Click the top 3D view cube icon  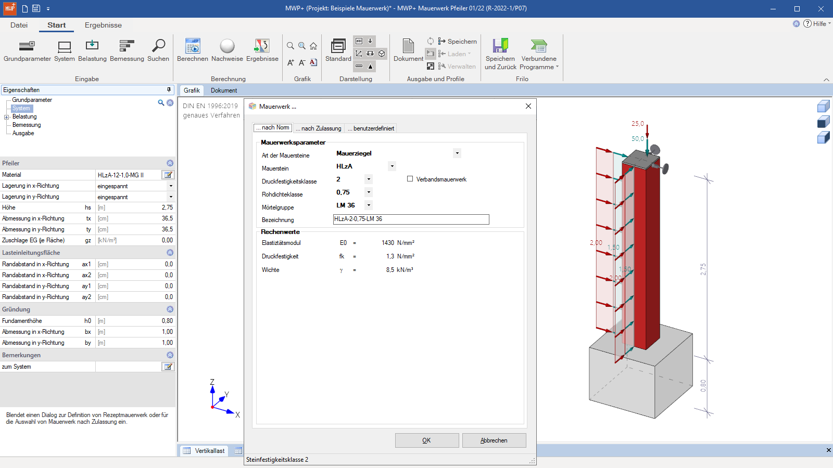[x=823, y=106]
